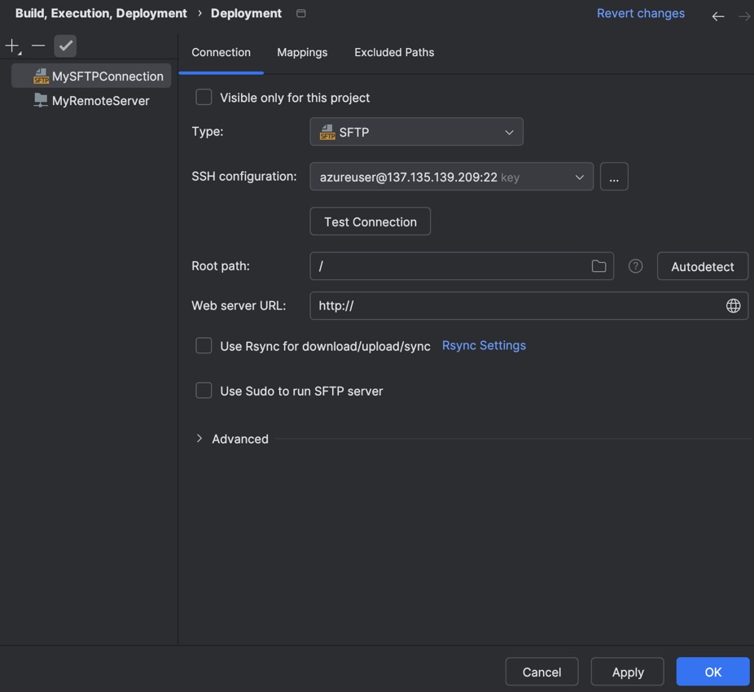This screenshot has height=692, width=754.
Task: Enable Use Rsync for download/upload/sync
Action: point(204,345)
